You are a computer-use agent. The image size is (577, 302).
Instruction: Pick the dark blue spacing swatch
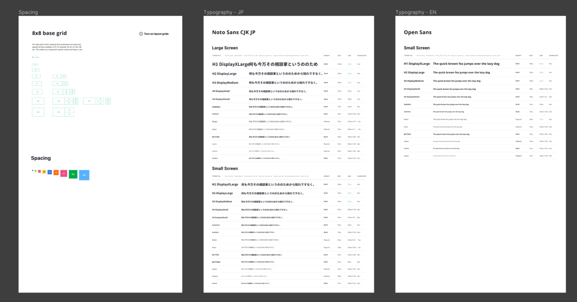[50, 172]
